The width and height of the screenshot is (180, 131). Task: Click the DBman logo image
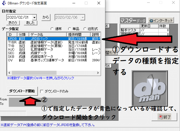pyautogui.click(x=150, y=88)
